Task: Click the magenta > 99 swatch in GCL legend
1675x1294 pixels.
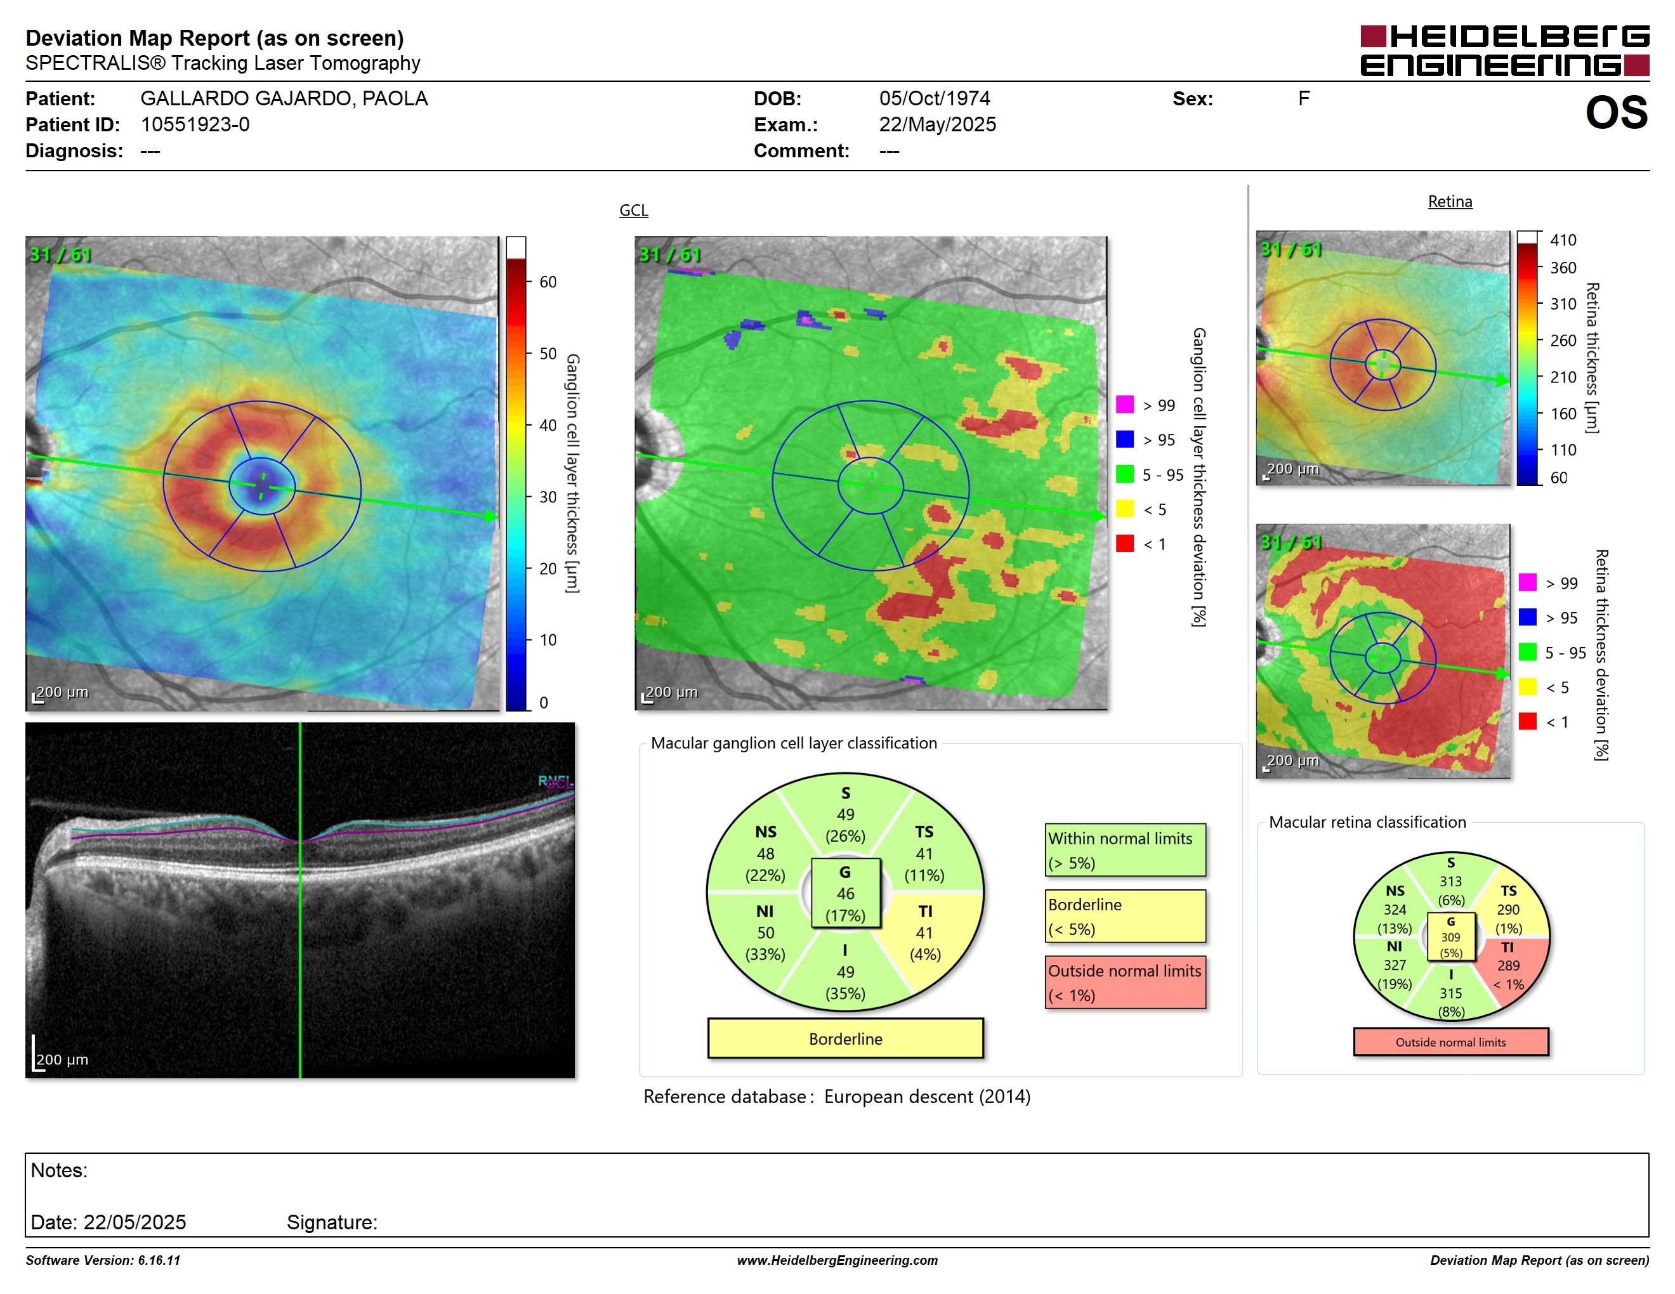Action: tap(1124, 404)
